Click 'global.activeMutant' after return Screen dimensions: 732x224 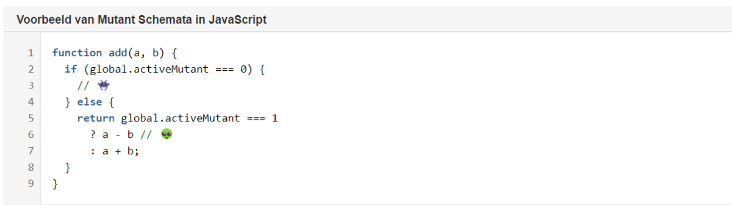click(181, 118)
